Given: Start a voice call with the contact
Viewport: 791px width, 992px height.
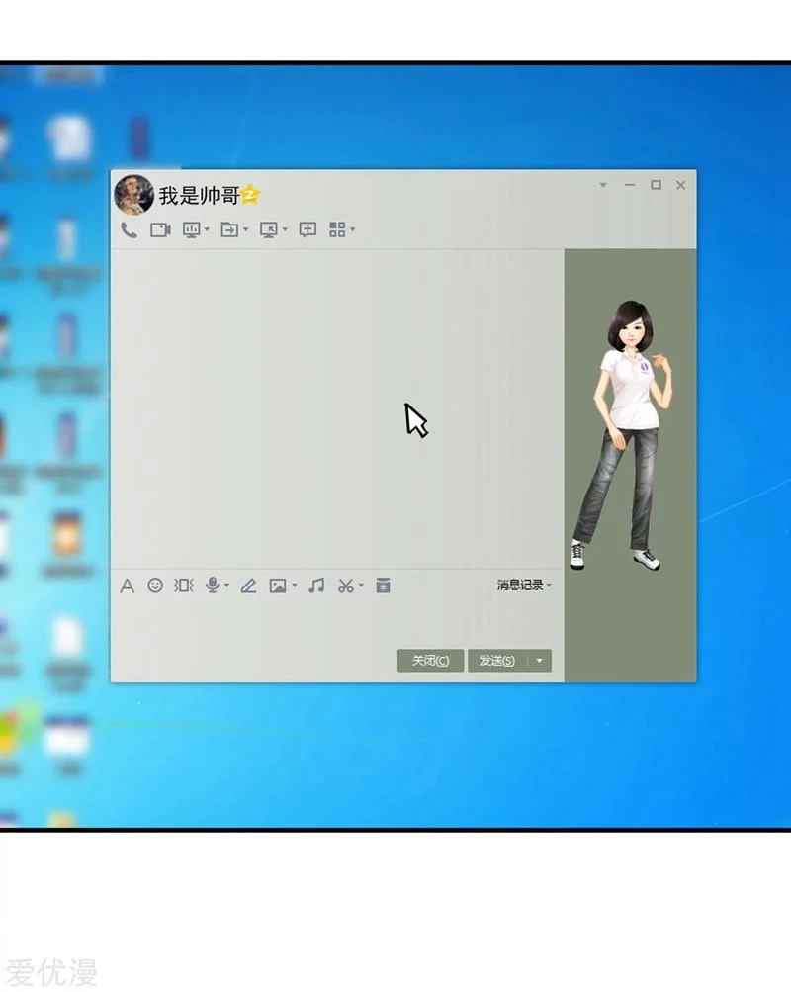Looking at the screenshot, I should 129,229.
